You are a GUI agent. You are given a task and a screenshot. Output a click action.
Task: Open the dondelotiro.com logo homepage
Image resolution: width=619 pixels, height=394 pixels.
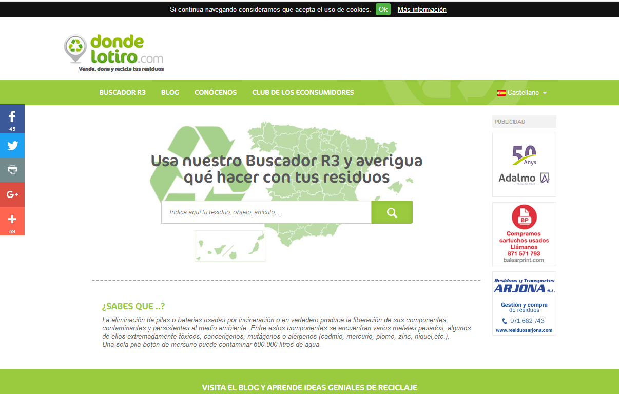tap(114, 53)
